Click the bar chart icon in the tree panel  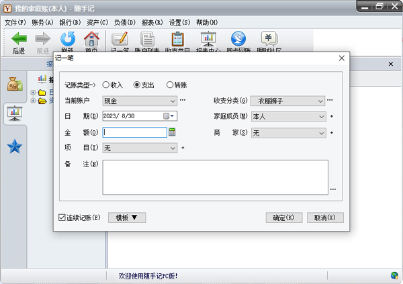coord(42,79)
